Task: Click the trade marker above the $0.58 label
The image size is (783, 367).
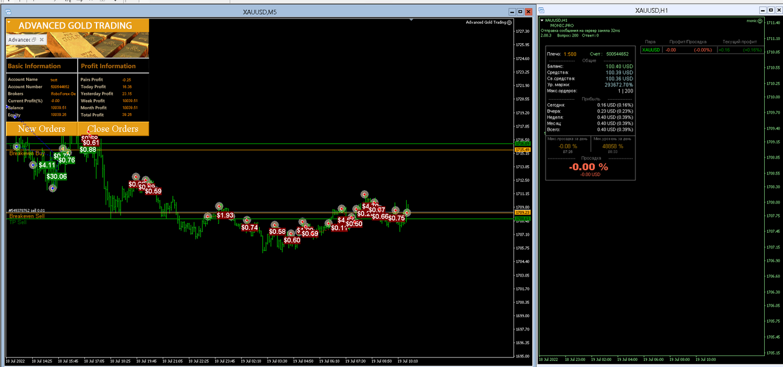Action: tap(274, 225)
